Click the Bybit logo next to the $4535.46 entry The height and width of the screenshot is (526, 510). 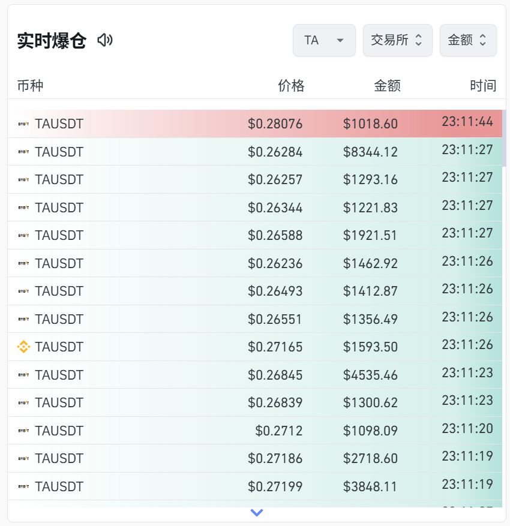tap(22, 375)
